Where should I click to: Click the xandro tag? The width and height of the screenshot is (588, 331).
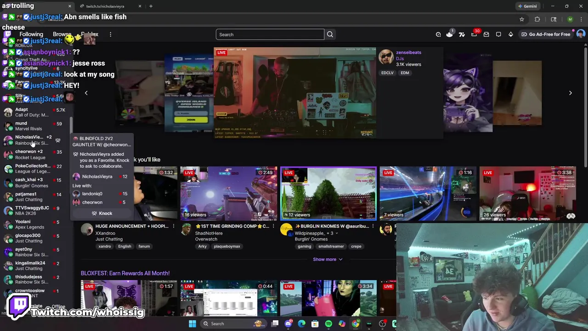click(x=105, y=246)
